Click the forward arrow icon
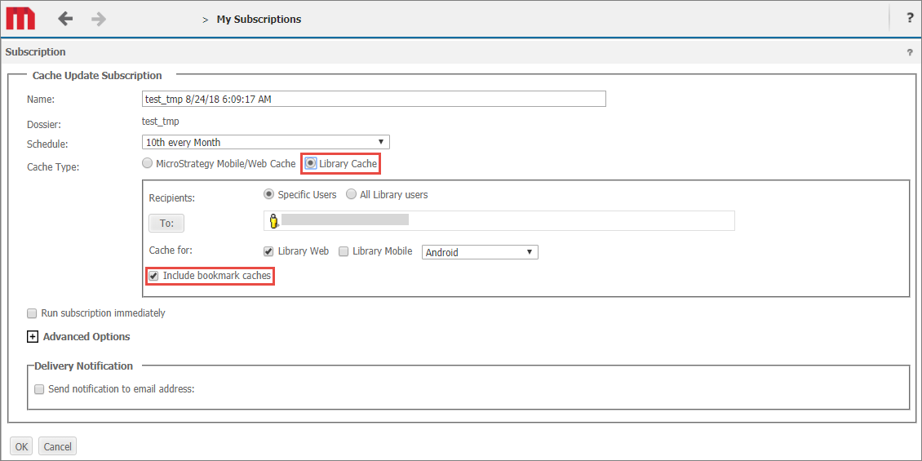The image size is (922, 461). pyautogui.click(x=99, y=19)
